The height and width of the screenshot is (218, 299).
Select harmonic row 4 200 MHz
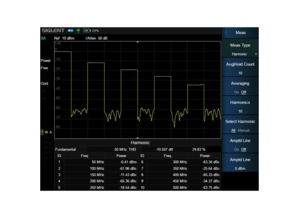click(96, 181)
